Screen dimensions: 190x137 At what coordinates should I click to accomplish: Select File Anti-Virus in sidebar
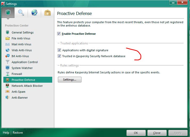pyautogui.click(x=28, y=38)
